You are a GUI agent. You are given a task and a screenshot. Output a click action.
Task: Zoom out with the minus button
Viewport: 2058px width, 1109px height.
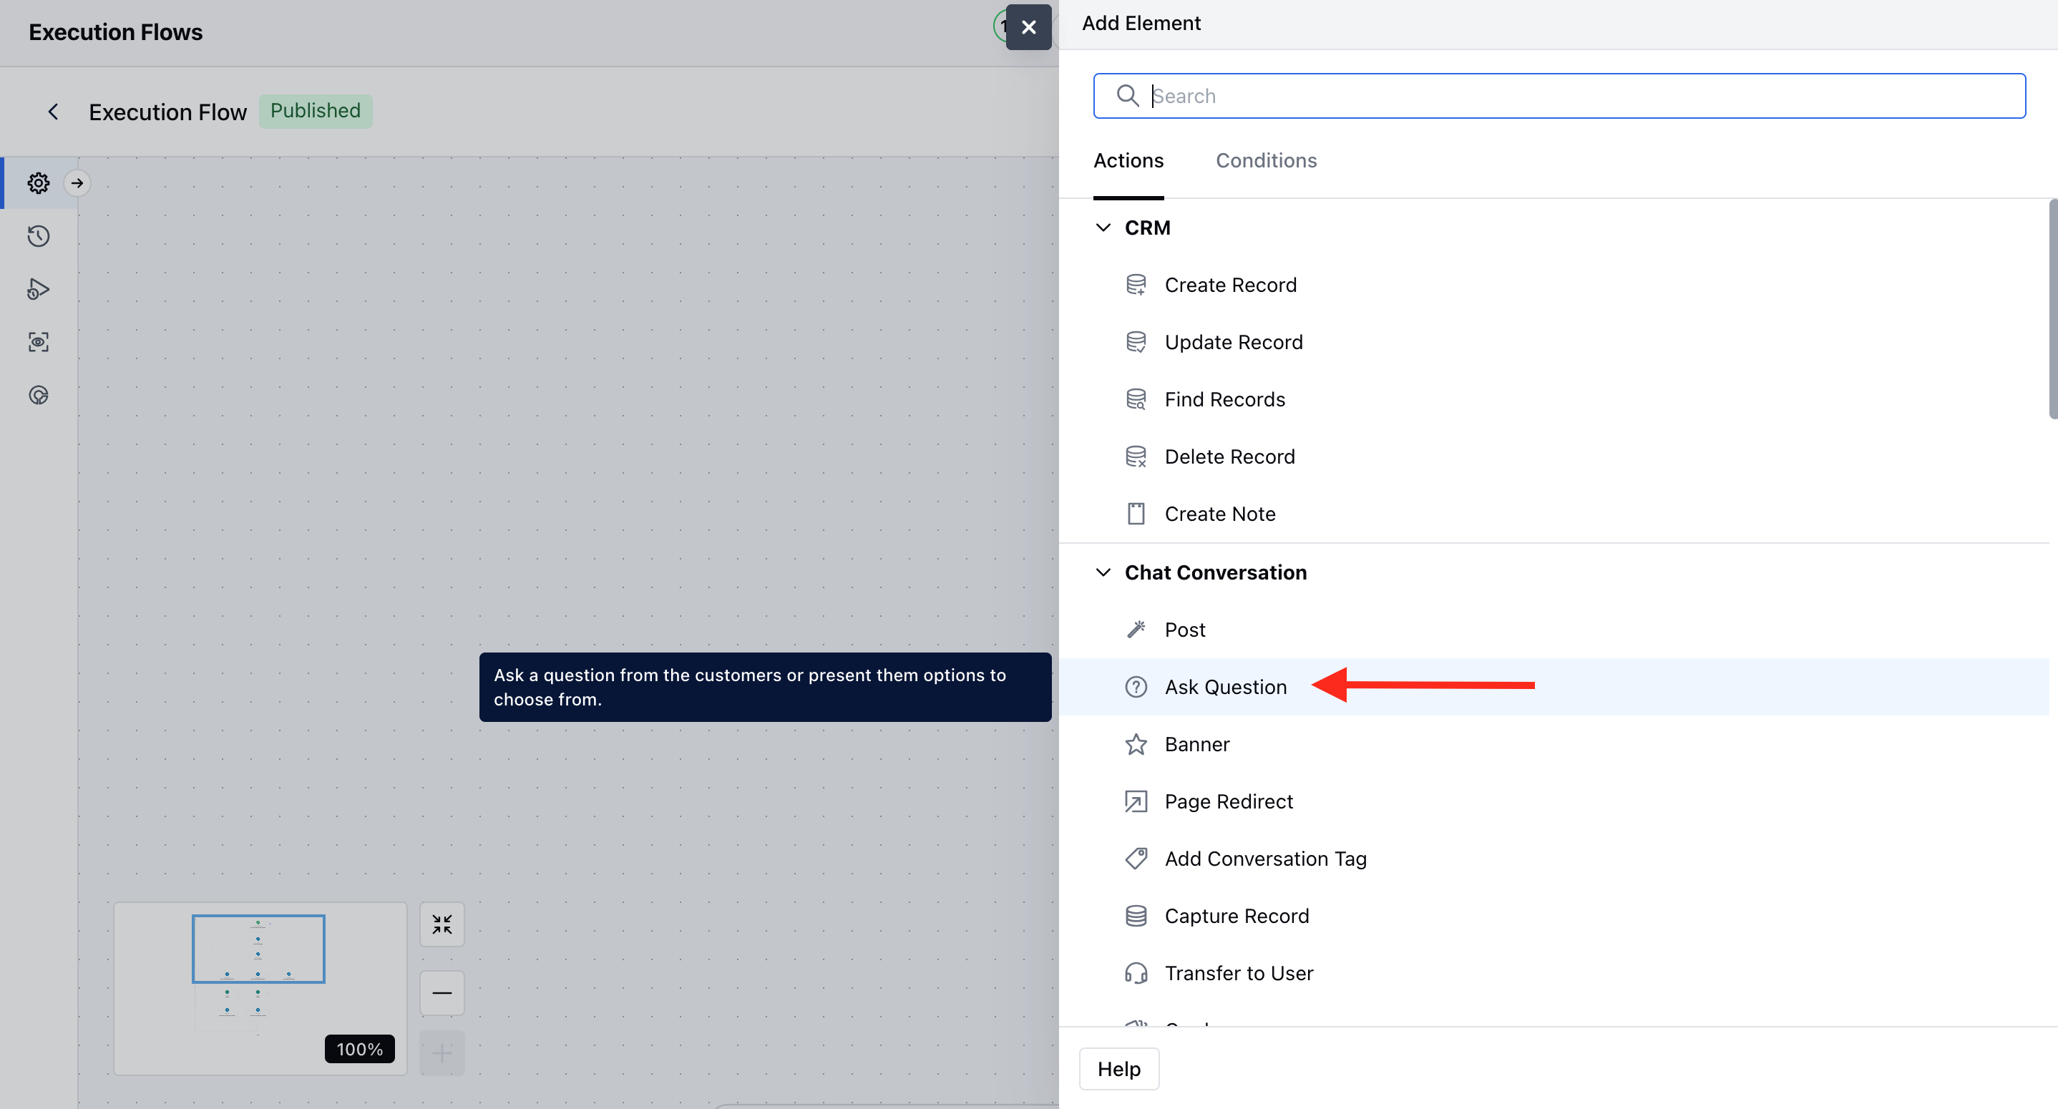pyautogui.click(x=442, y=993)
